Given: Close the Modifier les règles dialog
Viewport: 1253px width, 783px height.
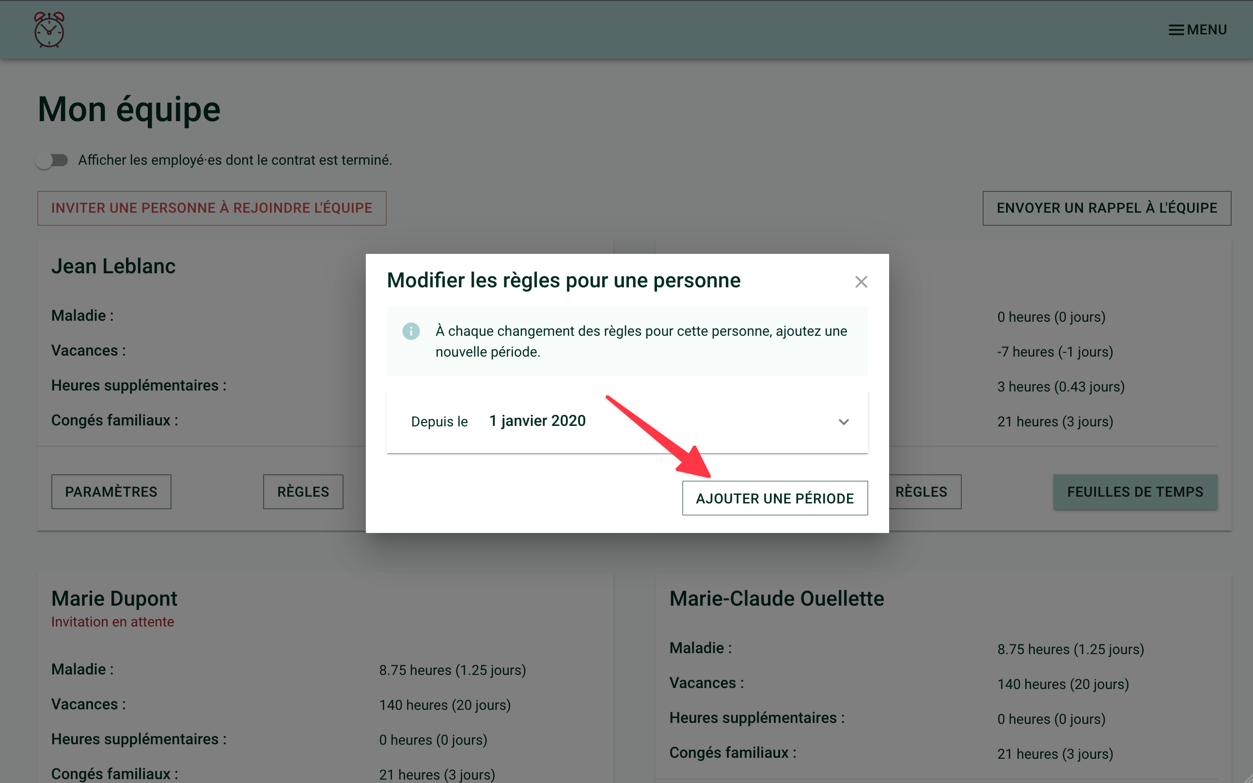Looking at the screenshot, I should (861, 282).
